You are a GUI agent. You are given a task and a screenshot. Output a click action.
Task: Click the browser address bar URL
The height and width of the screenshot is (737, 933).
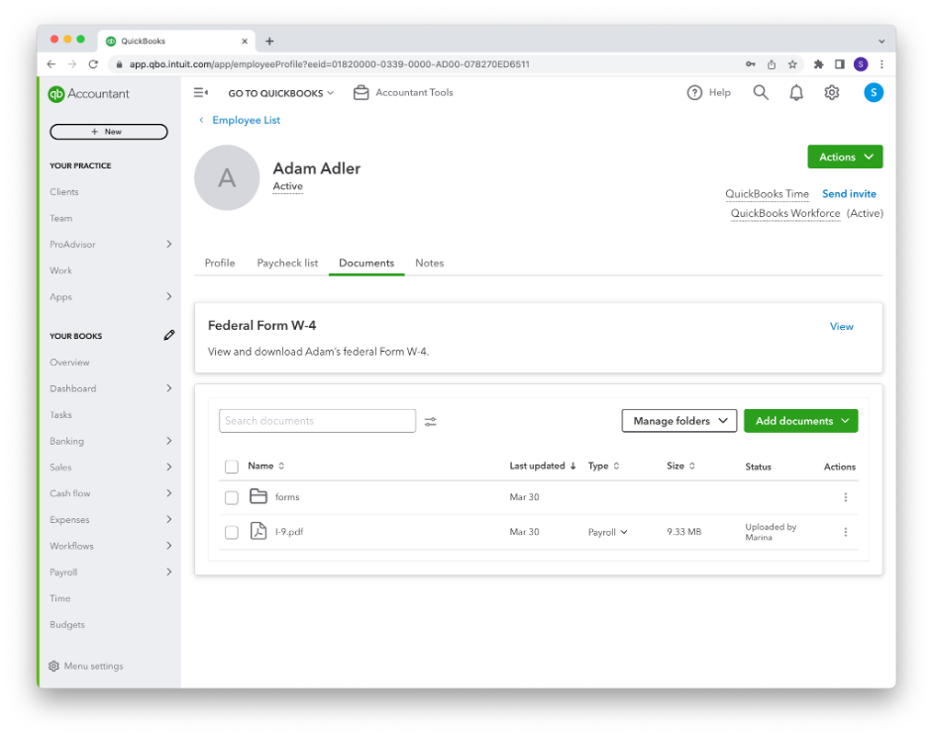click(x=329, y=64)
